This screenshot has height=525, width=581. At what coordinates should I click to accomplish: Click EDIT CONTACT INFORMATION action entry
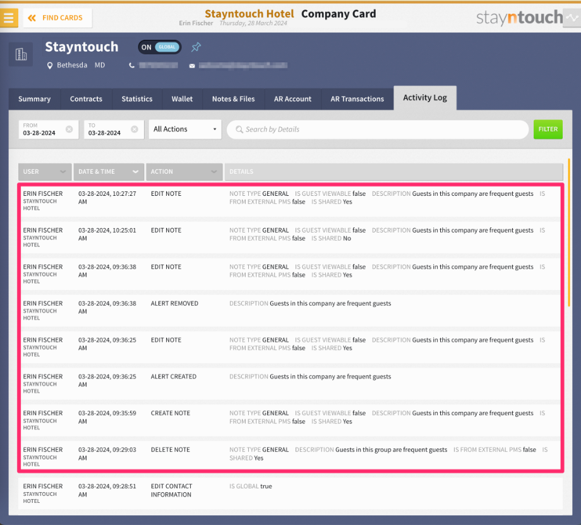172,490
